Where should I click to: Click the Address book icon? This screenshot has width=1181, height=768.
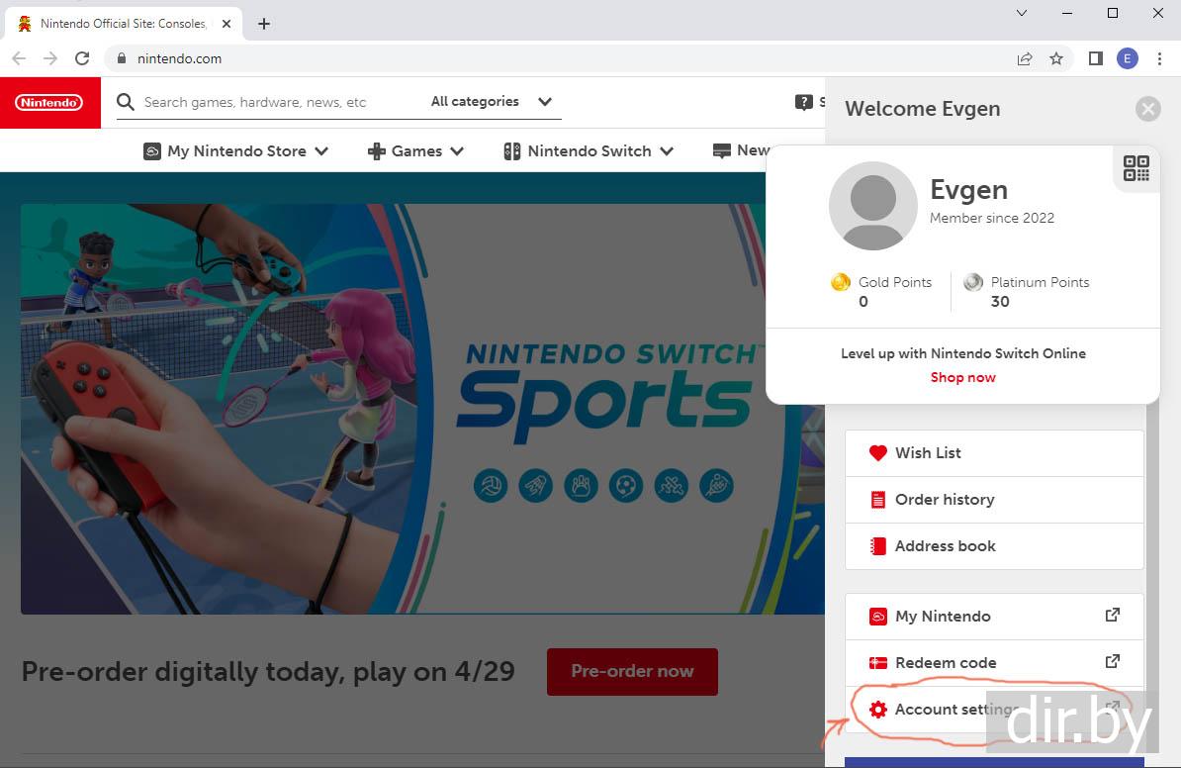pos(877,546)
